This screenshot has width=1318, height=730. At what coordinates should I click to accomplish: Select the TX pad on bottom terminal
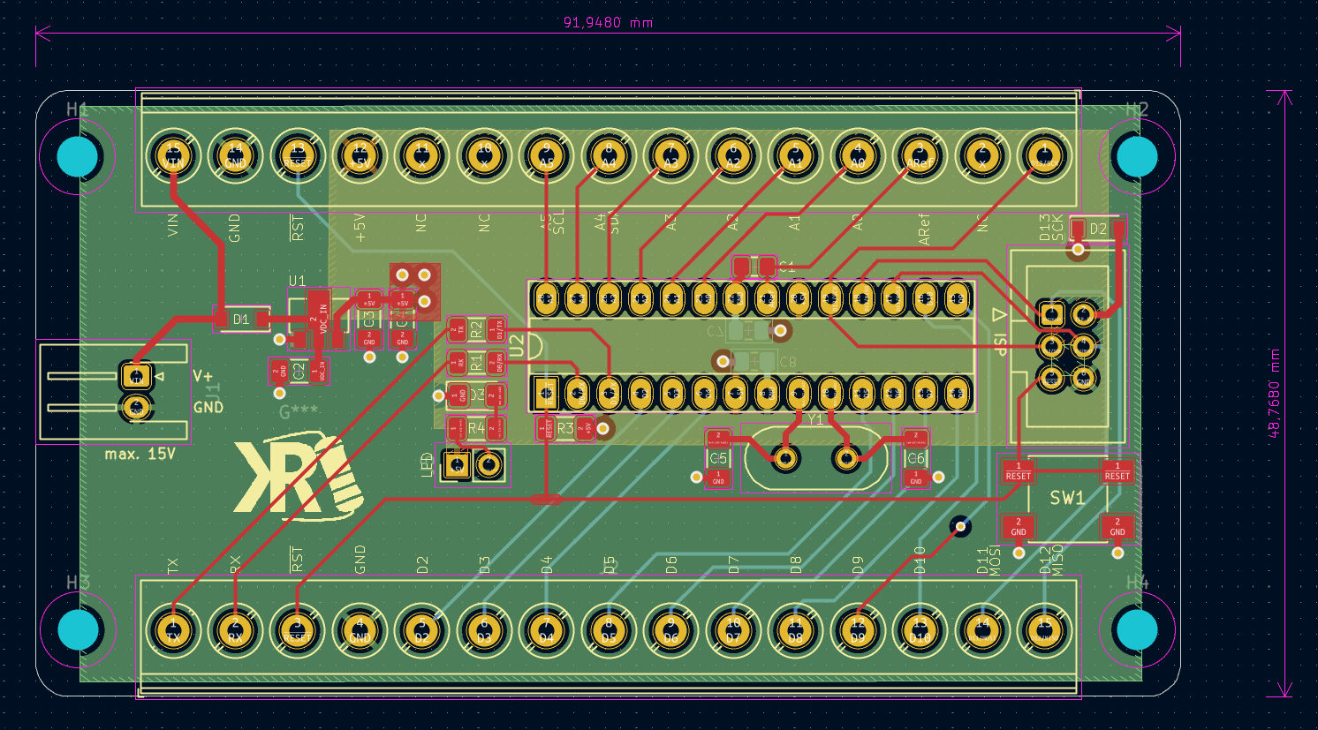click(173, 630)
